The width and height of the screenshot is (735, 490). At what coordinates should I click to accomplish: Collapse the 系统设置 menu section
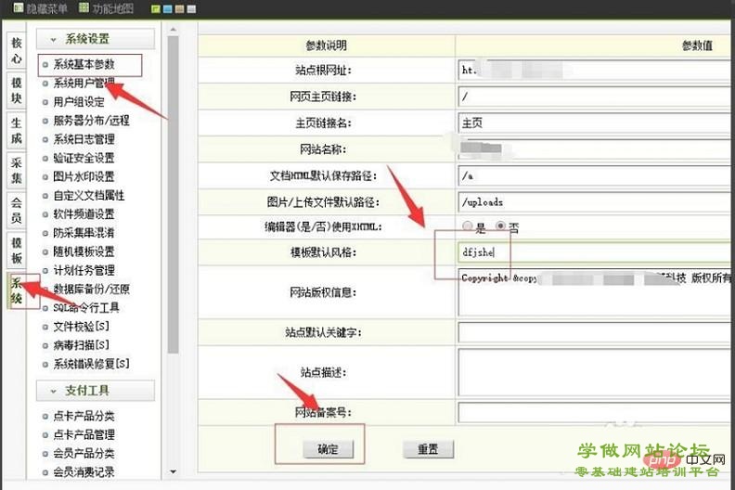(x=96, y=39)
